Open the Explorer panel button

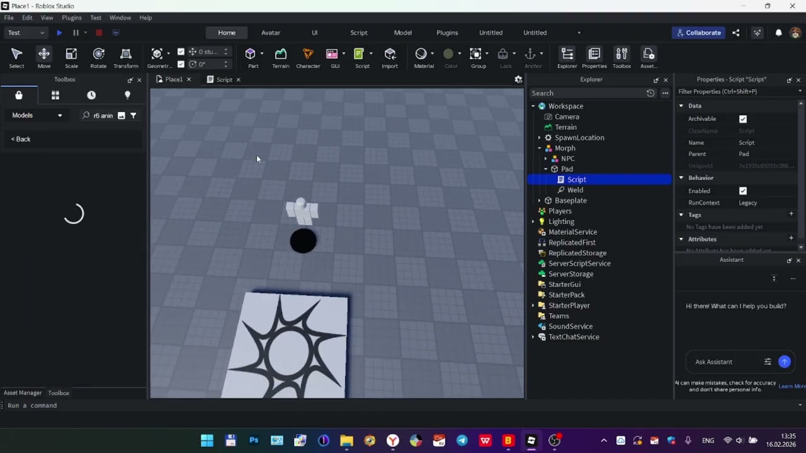coord(567,57)
